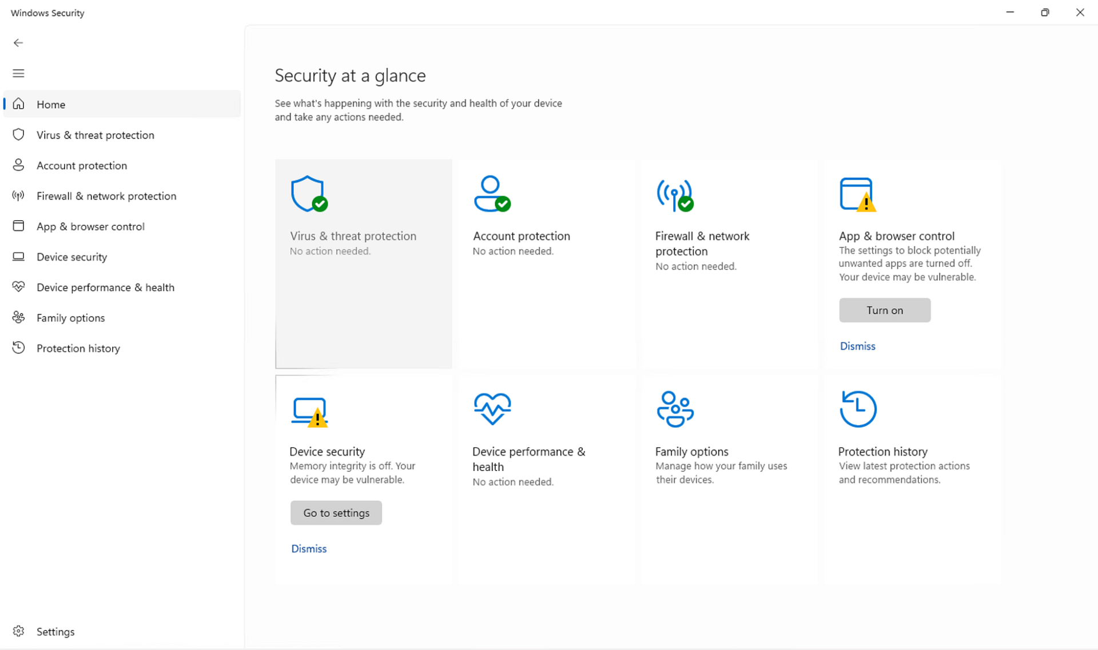
Task: Click the Firewall & network protection antenna tile icon
Action: coord(675,194)
